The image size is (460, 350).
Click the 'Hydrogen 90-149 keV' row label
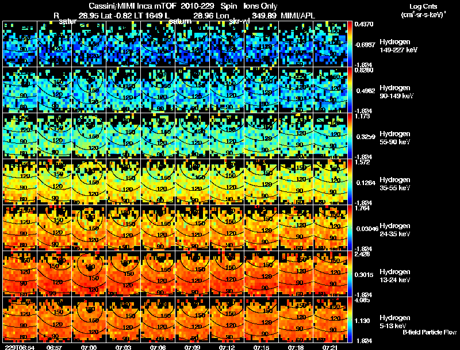click(397, 92)
